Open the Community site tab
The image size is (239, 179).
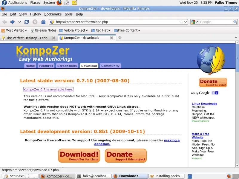(x=110, y=66)
